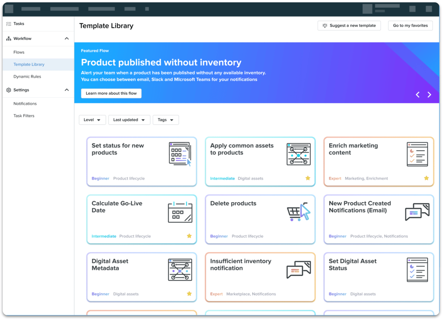This screenshot has height=323, width=443.
Task: Toggle favorite star on Digital Asset Metadata
Action: click(x=189, y=294)
